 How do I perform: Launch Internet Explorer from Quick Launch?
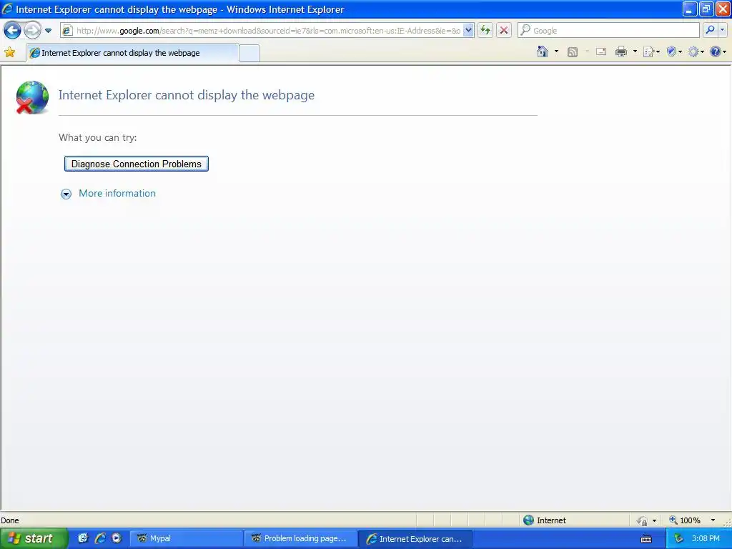point(100,538)
